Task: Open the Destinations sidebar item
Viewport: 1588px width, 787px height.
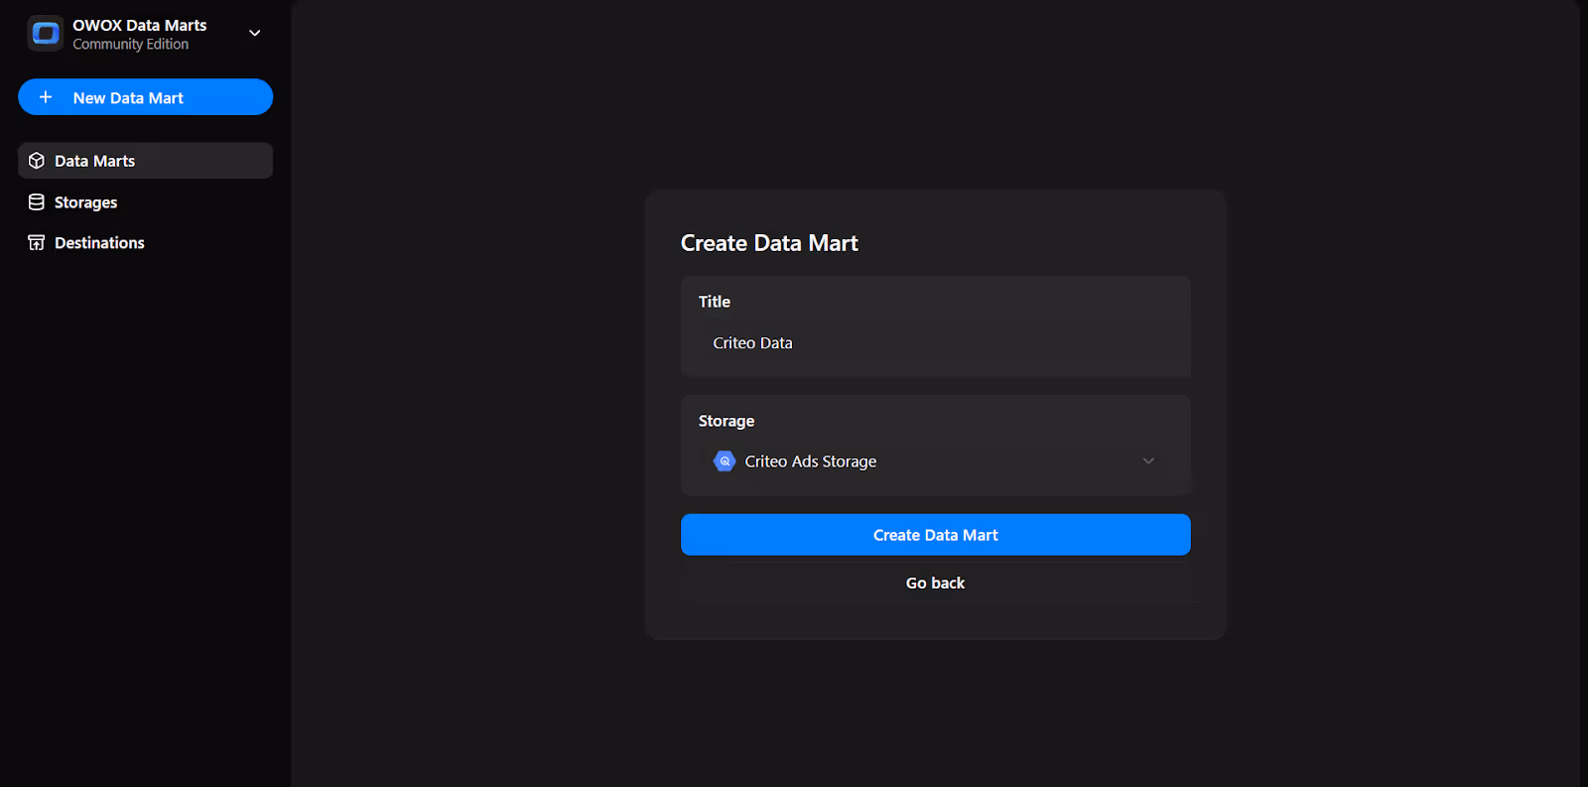Action: coord(145,243)
